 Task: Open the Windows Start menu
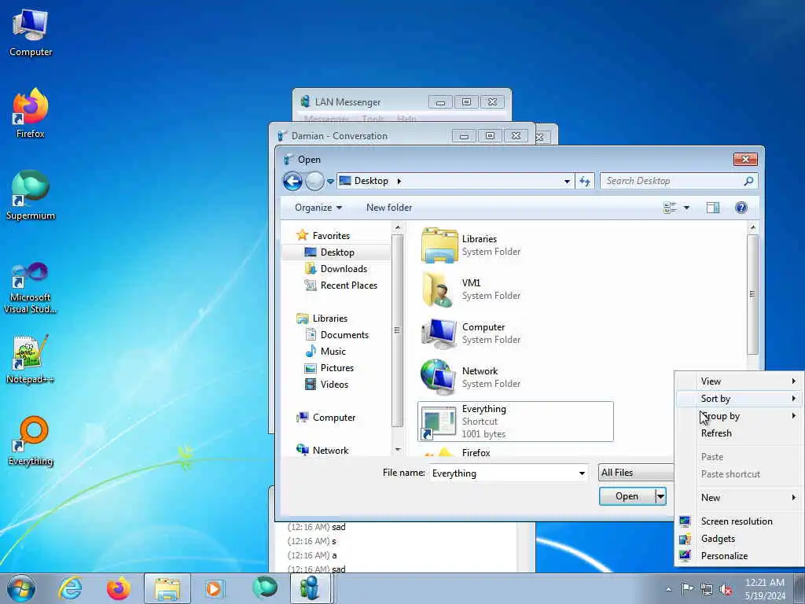click(x=21, y=588)
